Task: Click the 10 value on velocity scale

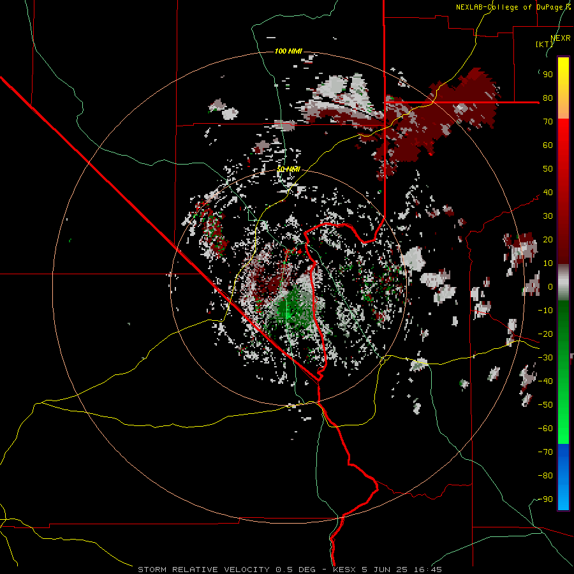Action: (x=548, y=263)
